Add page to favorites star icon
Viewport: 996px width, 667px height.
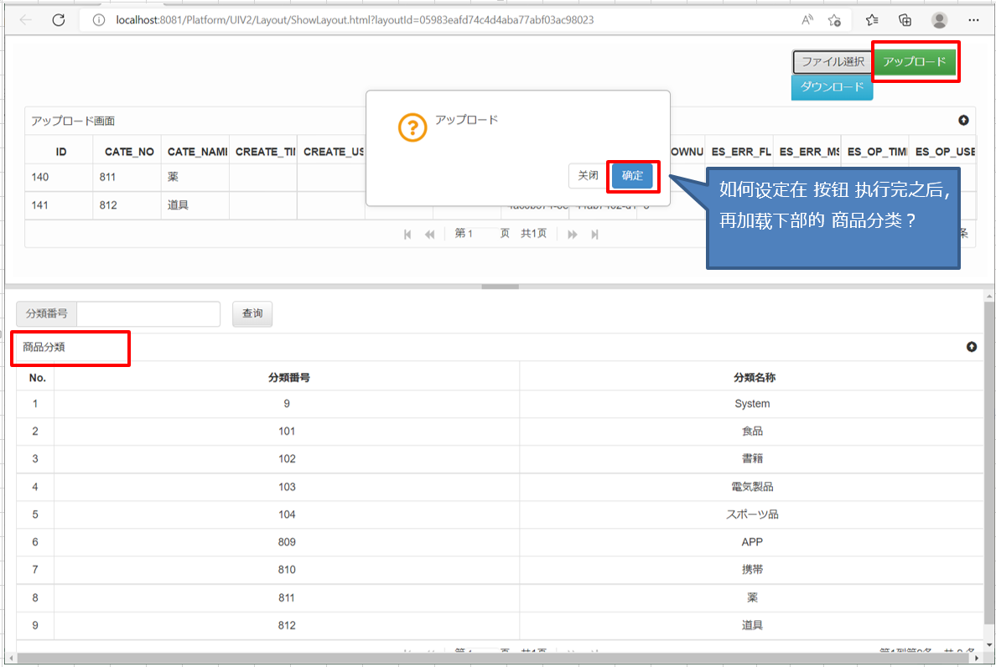pos(835,20)
